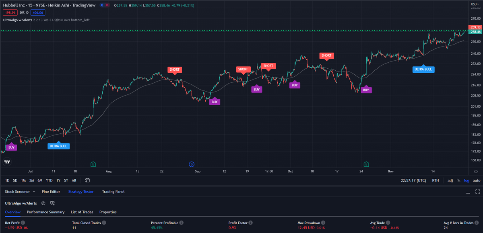Set chart range to 5D
The image size is (483, 233).
15,180
